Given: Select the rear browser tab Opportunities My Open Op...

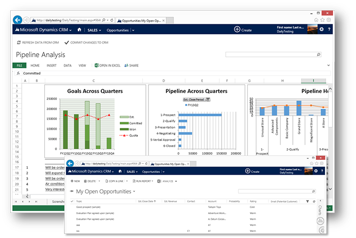Looking at the screenshot, I should point(141,20).
